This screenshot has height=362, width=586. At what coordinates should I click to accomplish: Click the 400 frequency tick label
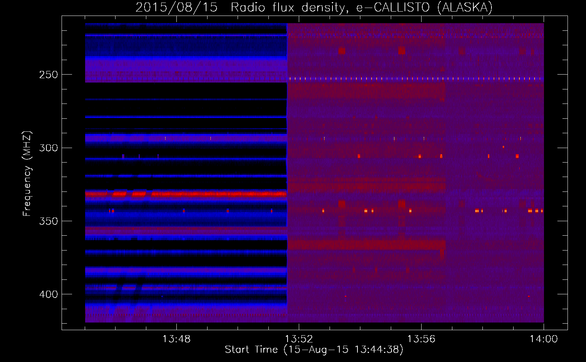[49, 294]
